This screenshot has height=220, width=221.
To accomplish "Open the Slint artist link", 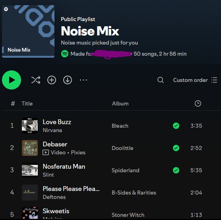I will (48, 175).
